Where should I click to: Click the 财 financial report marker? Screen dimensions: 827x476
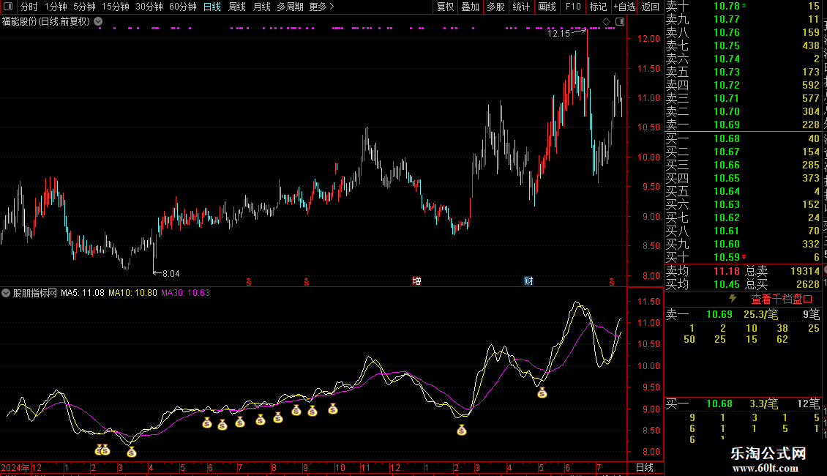click(528, 280)
